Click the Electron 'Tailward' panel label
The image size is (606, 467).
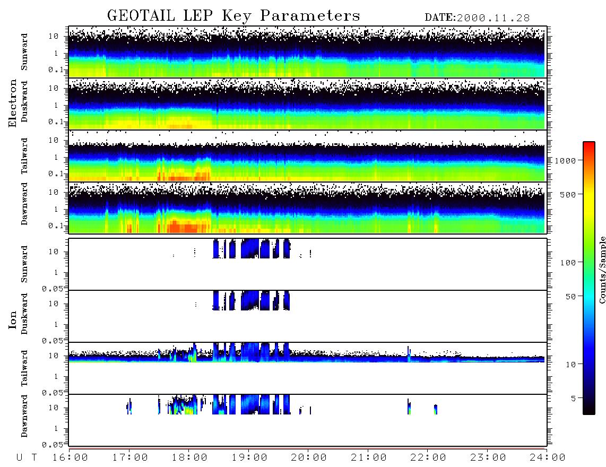point(24,156)
